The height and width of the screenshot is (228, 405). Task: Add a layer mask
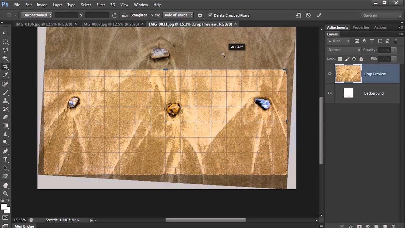pyautogui.click(x=359, y=226)
